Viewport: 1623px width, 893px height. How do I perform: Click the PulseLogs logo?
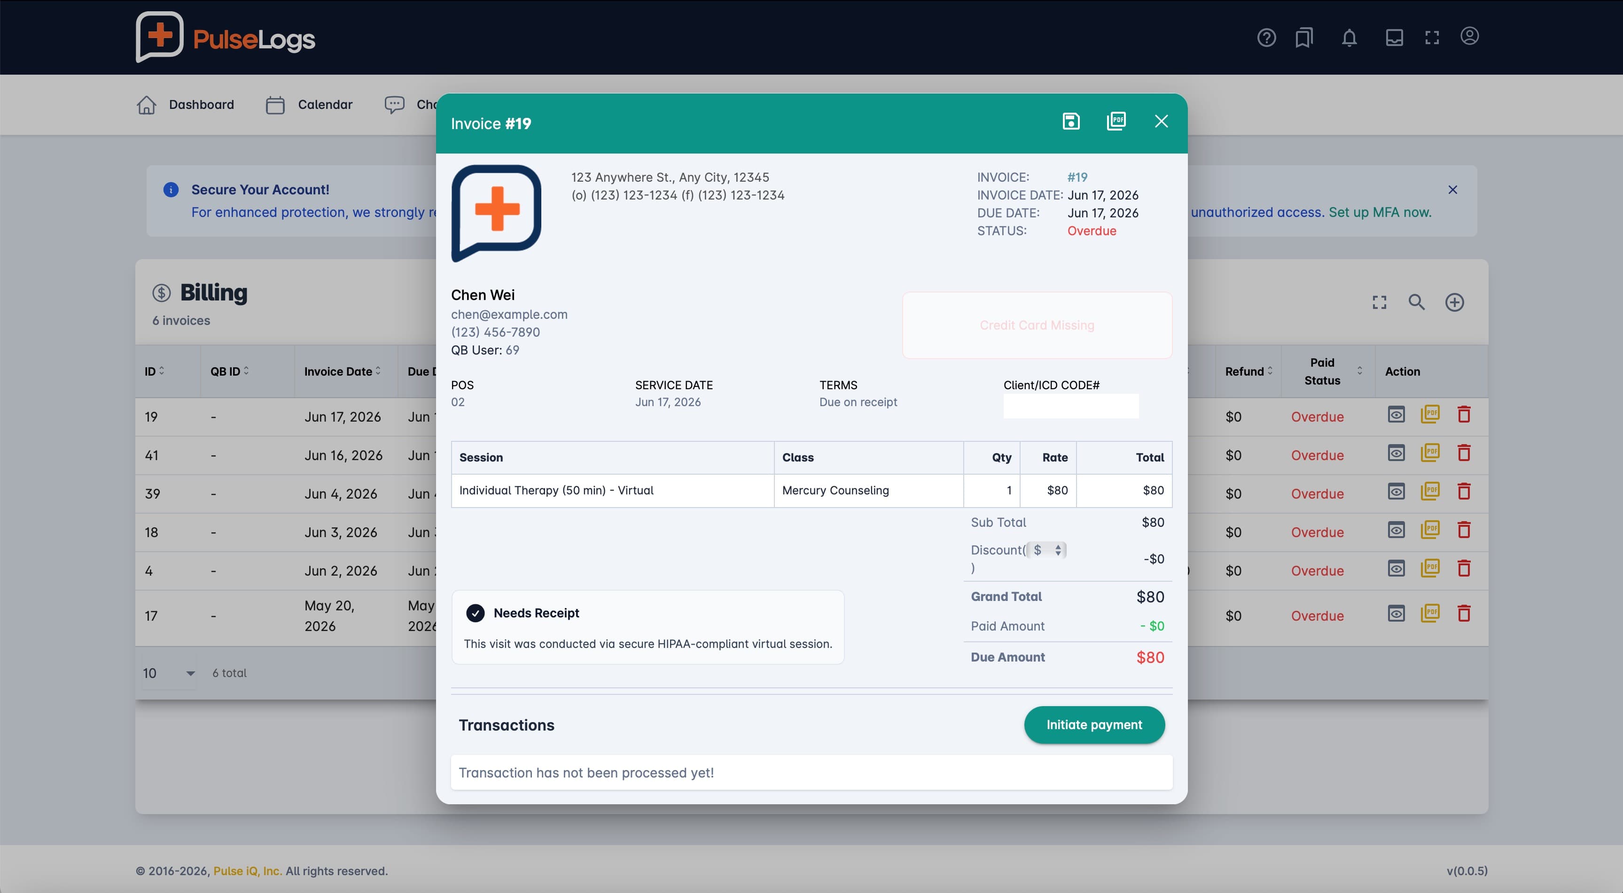[225, 37]
